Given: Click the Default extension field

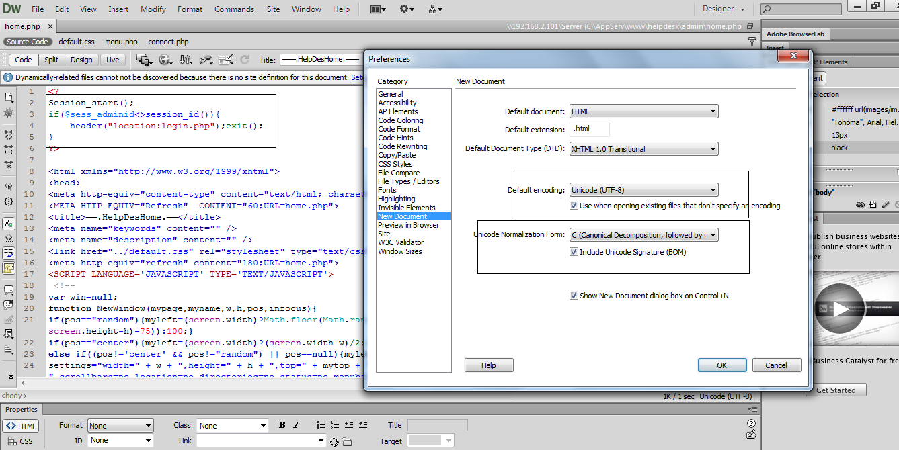Looking at the screenshot, I should [x=590, y=130].
